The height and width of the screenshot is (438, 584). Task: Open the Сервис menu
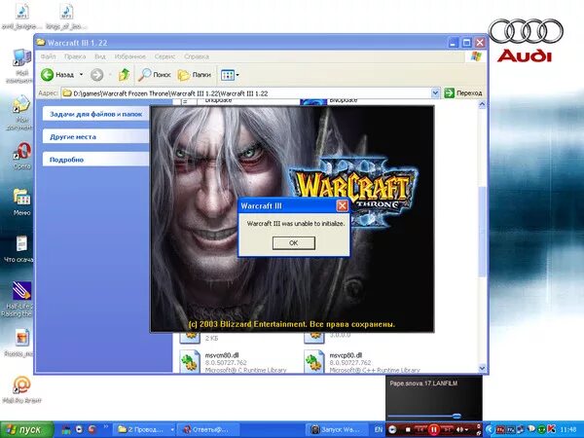[x=164, y=56]
